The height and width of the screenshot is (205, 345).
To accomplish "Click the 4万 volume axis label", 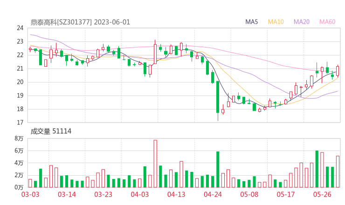I will pyautogui.click(x=19, y=163).
